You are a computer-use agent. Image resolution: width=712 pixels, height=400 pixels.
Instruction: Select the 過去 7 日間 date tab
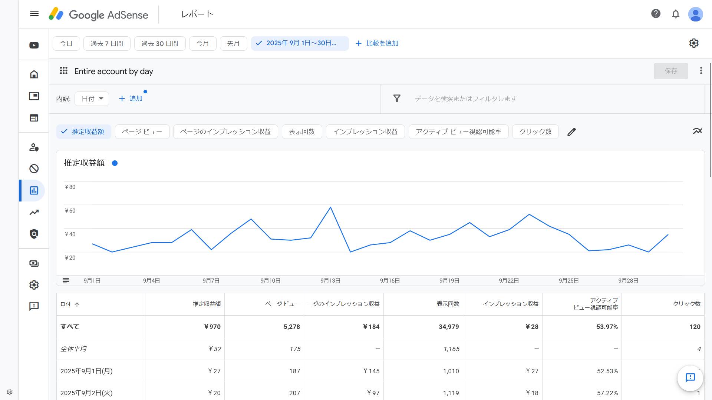(x=107, y=44)
